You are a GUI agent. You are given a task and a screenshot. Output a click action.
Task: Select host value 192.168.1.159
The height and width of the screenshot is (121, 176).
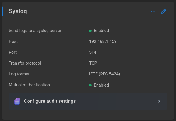click(103, 41)
